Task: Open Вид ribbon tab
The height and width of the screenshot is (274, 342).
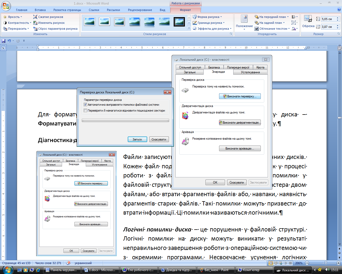Action: (162, 10)
